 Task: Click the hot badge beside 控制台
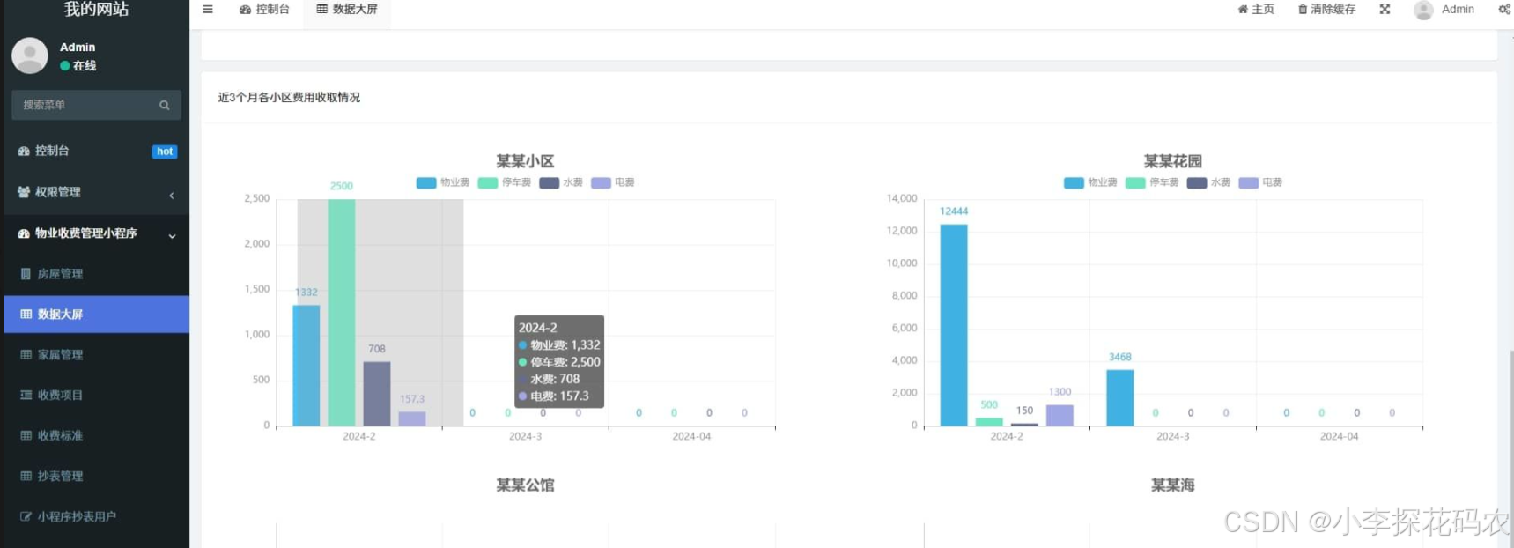(165, 152)
